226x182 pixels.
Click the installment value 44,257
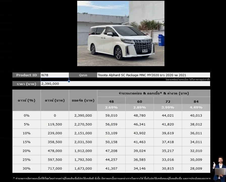111,160
